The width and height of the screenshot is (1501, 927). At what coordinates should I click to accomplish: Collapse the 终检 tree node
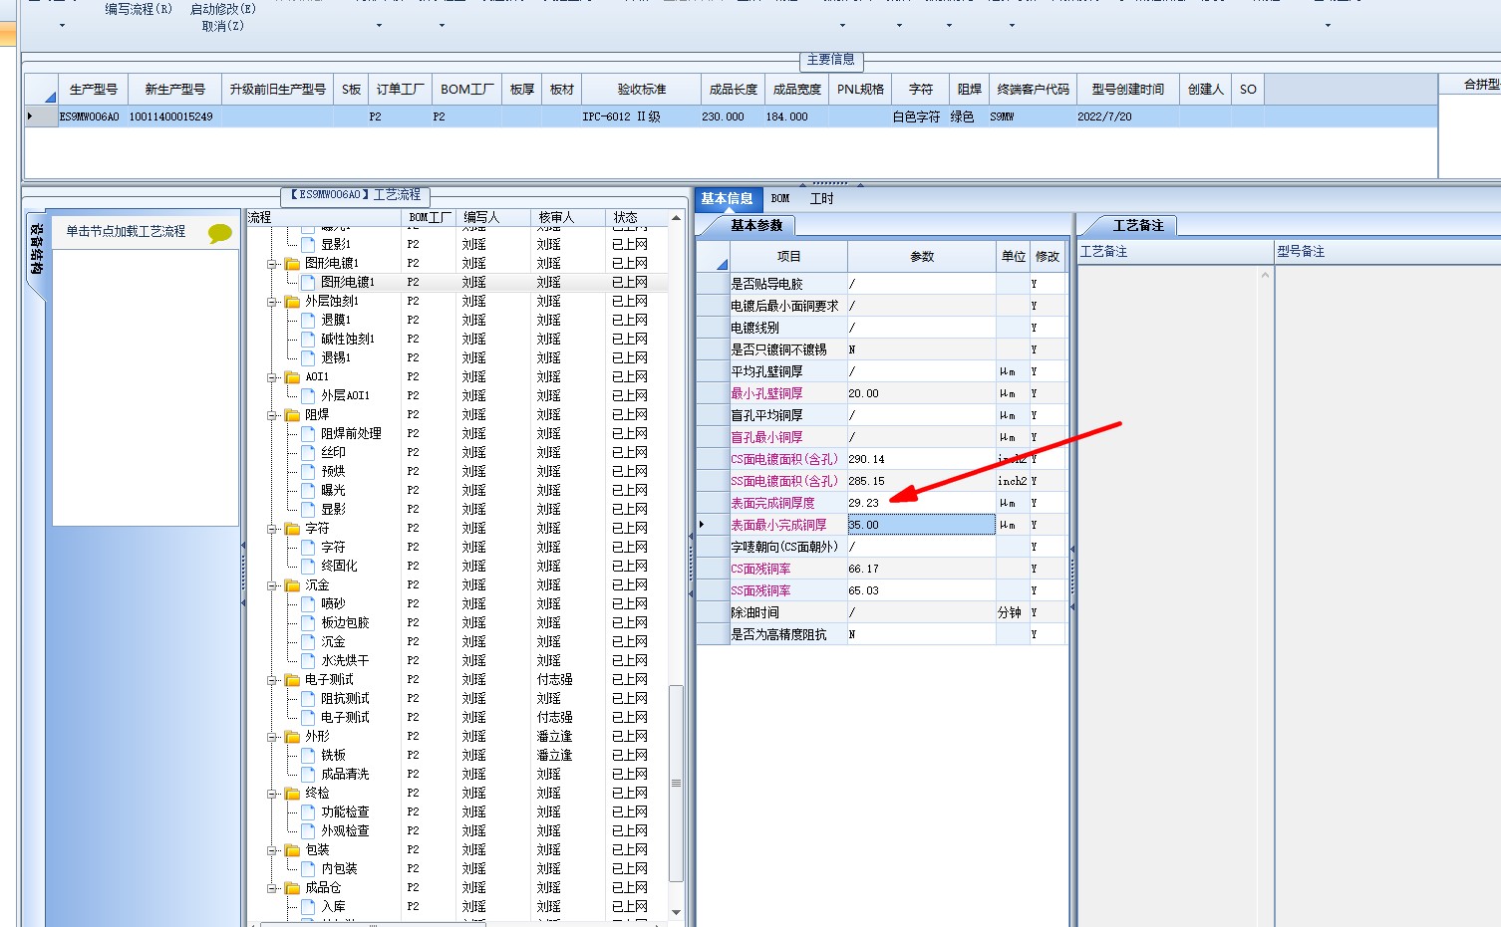pos(272,794)
